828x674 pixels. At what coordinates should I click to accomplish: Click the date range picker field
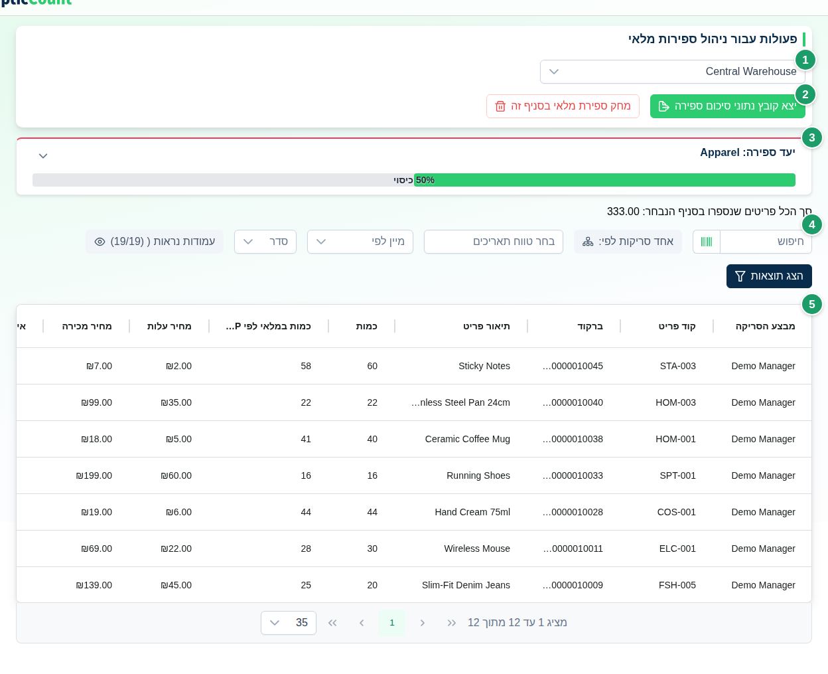pyautogui.click(x=494, y=242)
